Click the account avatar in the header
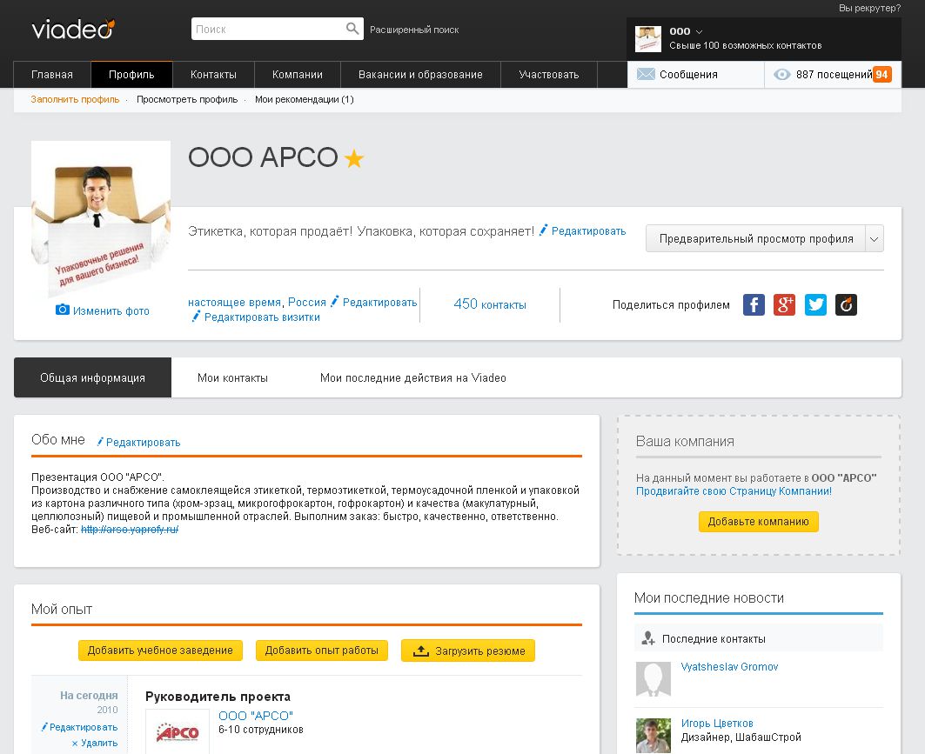Screen dimensions: 925x754 (x=647, y=39)
